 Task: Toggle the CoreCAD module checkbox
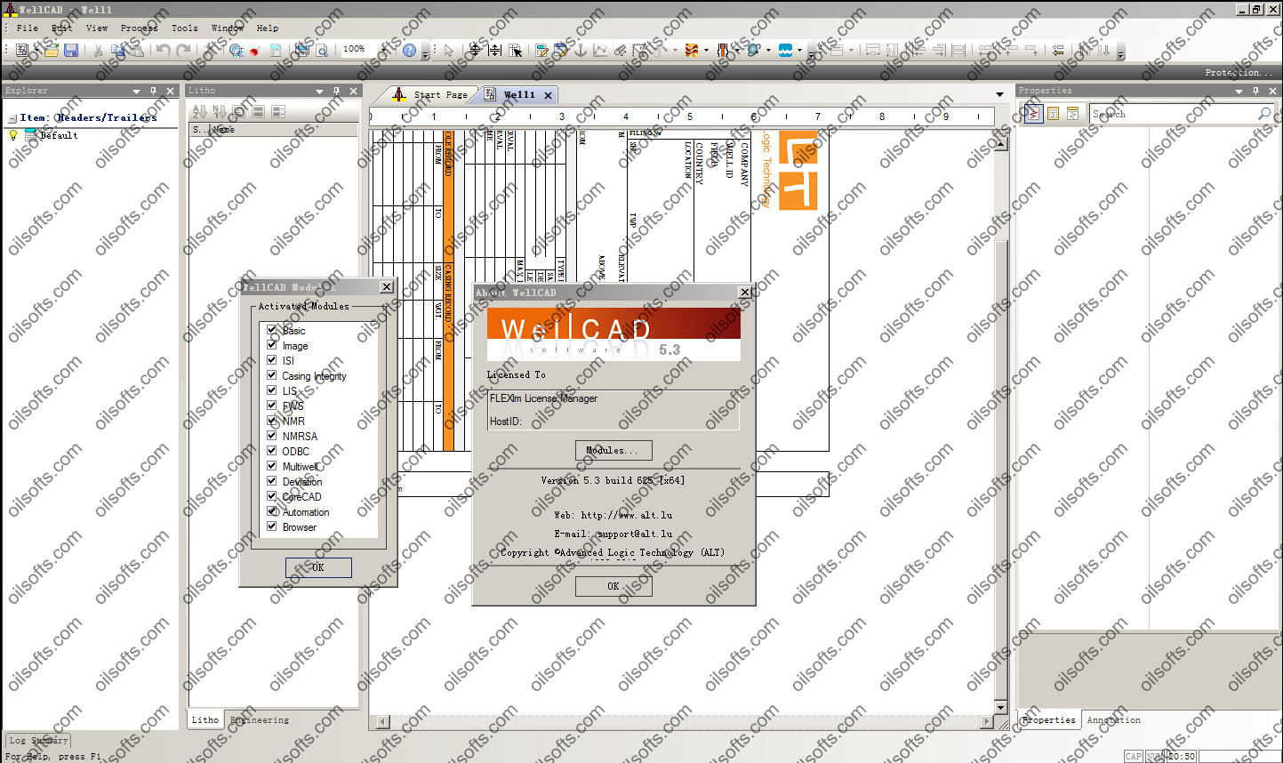[272, 496]
